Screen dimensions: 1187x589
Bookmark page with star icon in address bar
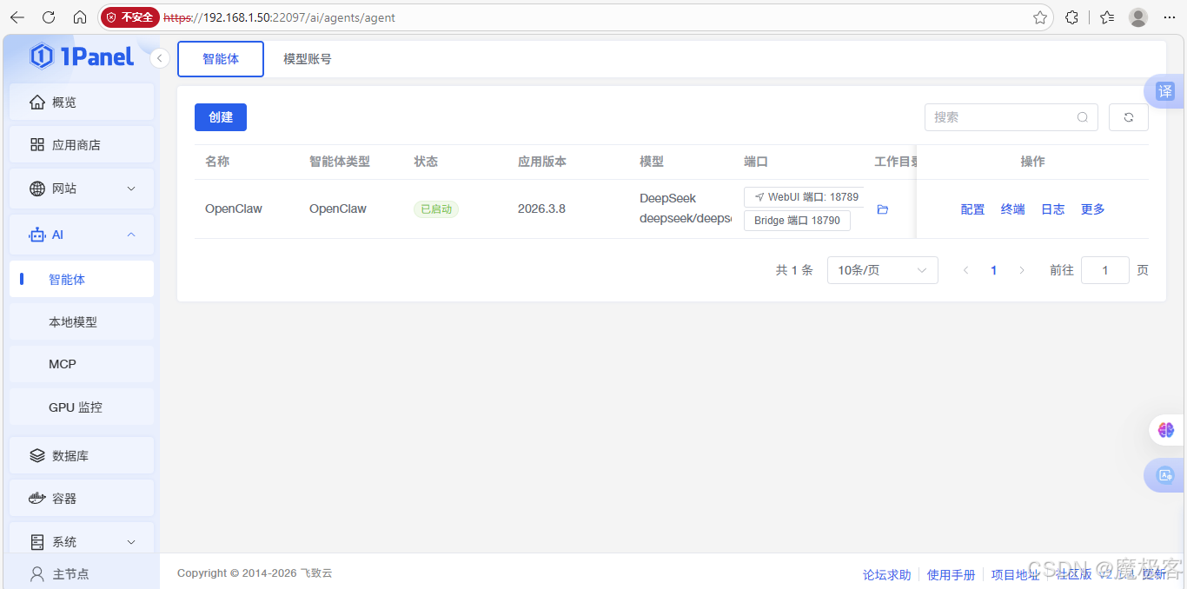tap(1039, 17)
